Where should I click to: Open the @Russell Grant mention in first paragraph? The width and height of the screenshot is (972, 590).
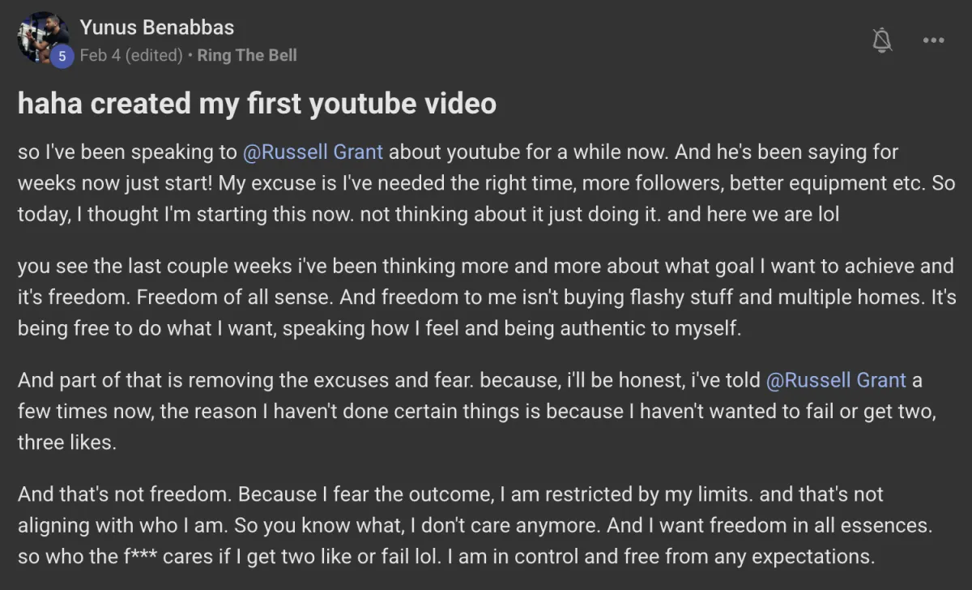[x=313, y=152]
